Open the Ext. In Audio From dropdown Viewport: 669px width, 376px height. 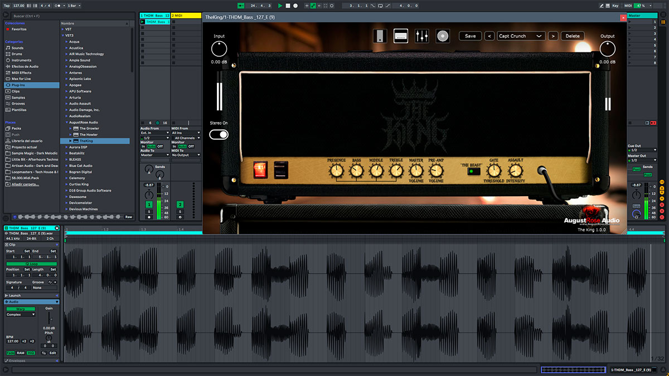[154, 133]
